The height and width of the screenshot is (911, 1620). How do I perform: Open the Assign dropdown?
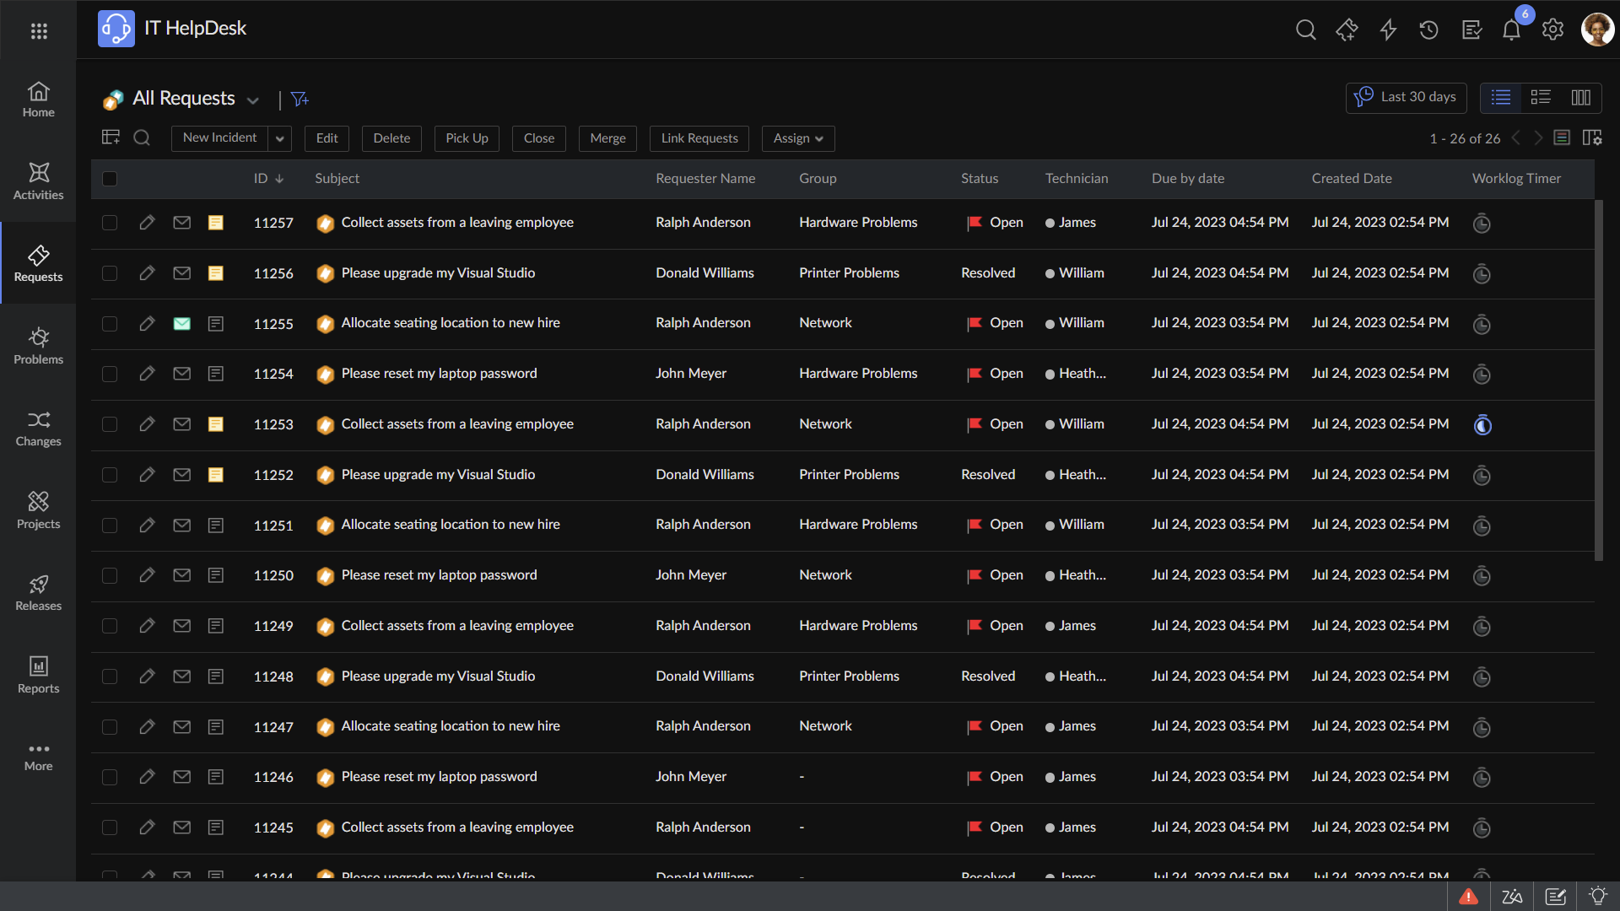click(797, 138)
